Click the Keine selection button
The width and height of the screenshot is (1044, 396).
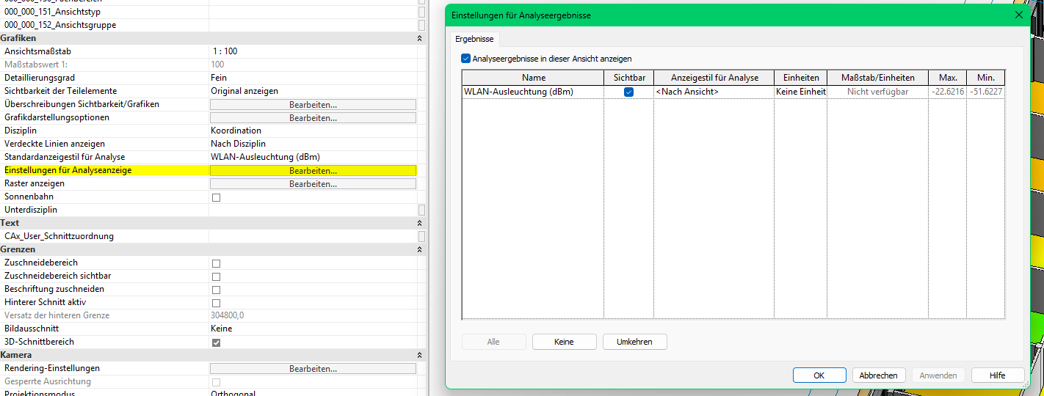coord(564,342)
